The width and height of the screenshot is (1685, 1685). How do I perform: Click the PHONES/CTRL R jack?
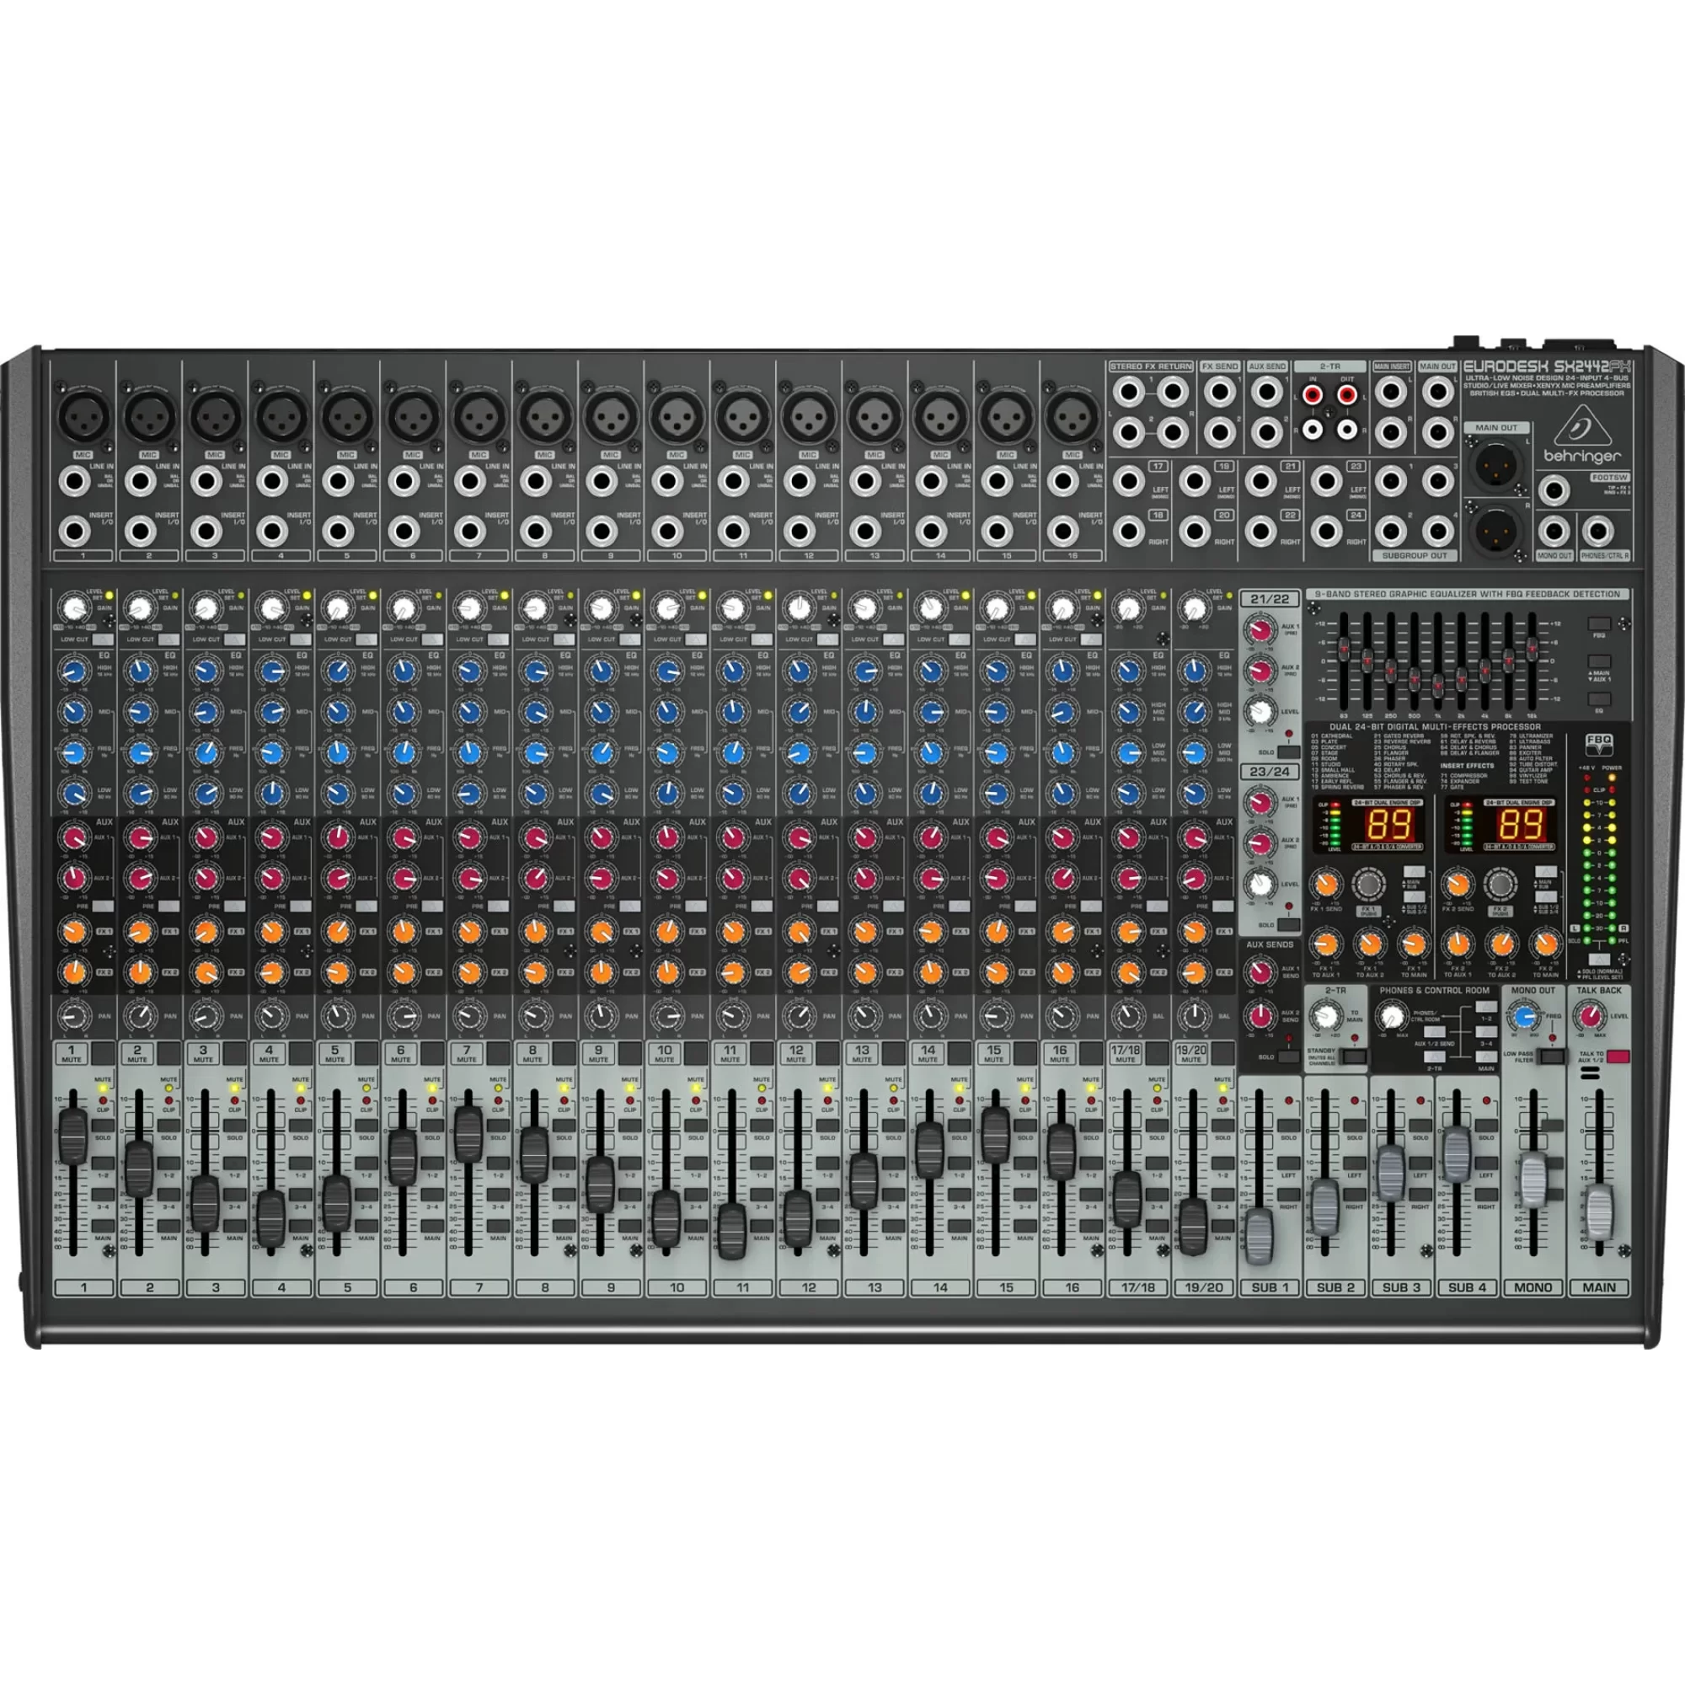pyautogui.click(x=1597, y=530)
